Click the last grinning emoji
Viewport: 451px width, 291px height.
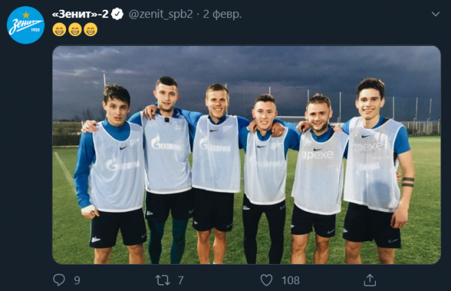point(91,29)
